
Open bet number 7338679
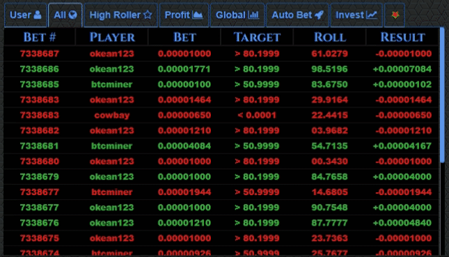[40, 177]
